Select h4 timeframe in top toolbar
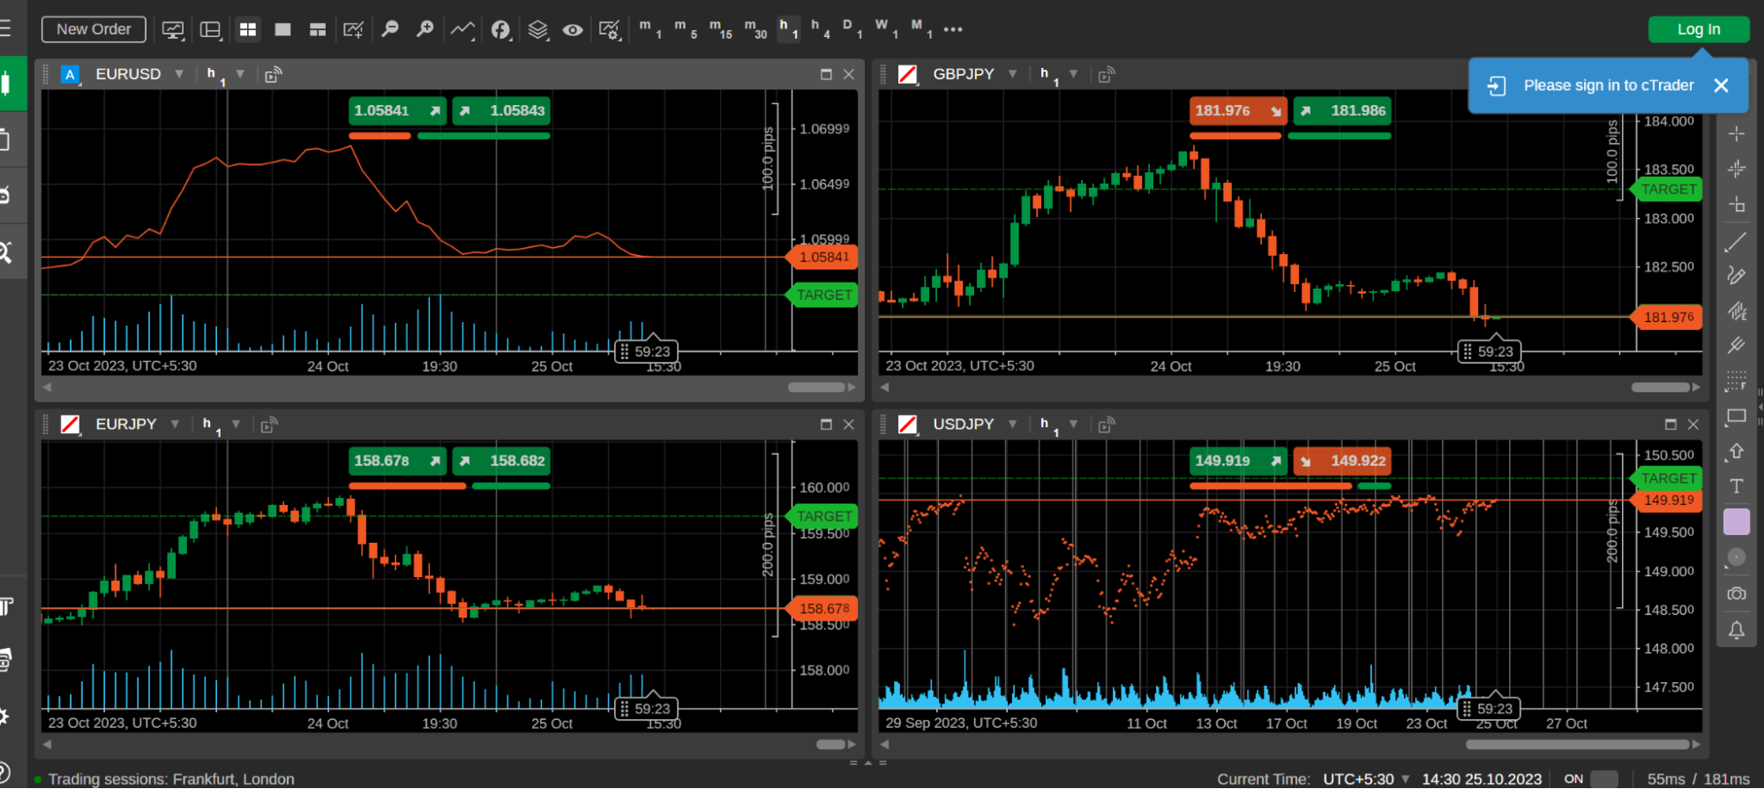Screen dimensions: 1764x789 (820, 28)
